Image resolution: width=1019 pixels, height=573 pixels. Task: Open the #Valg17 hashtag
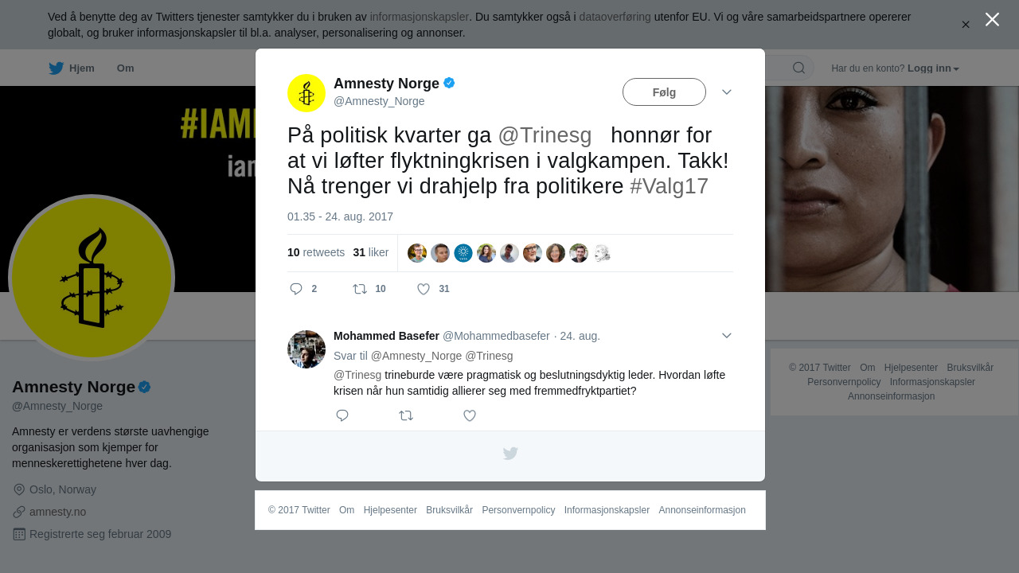point(669,186)
